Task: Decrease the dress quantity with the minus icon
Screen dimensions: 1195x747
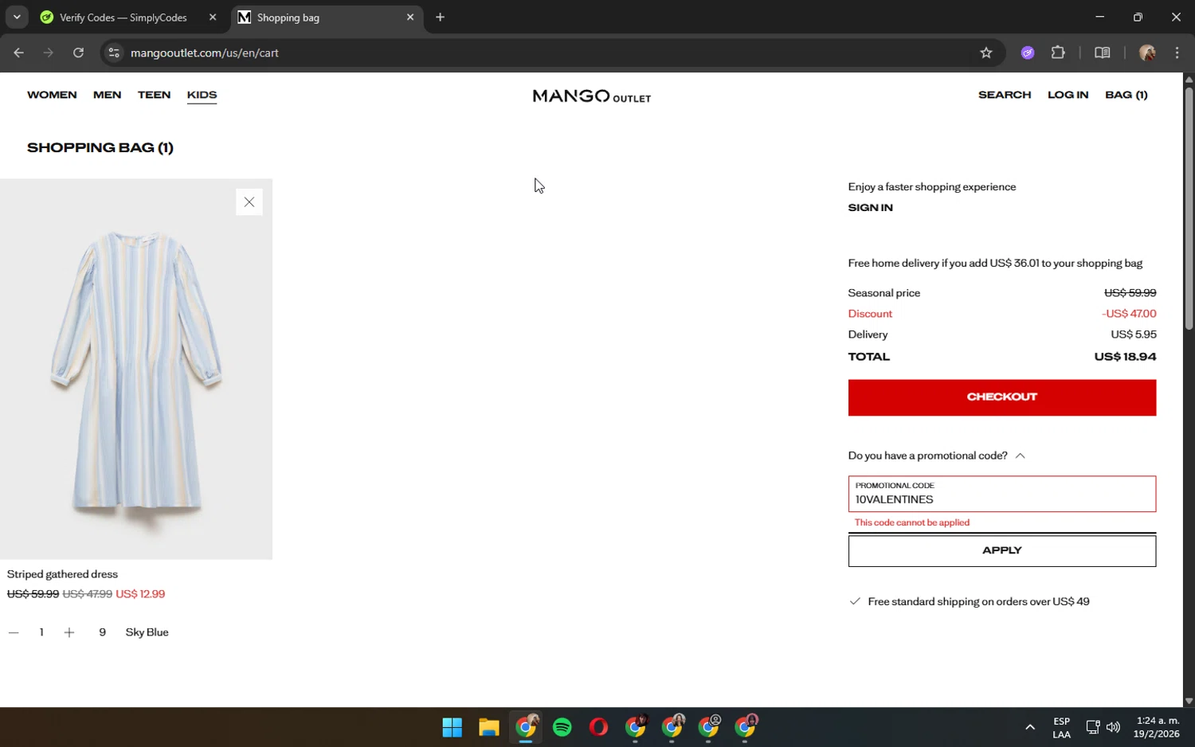Action: [14, 632]
